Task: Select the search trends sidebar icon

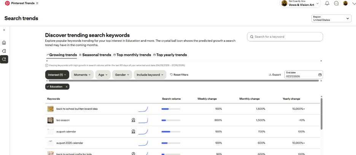Action: click(x=4, y=59)
